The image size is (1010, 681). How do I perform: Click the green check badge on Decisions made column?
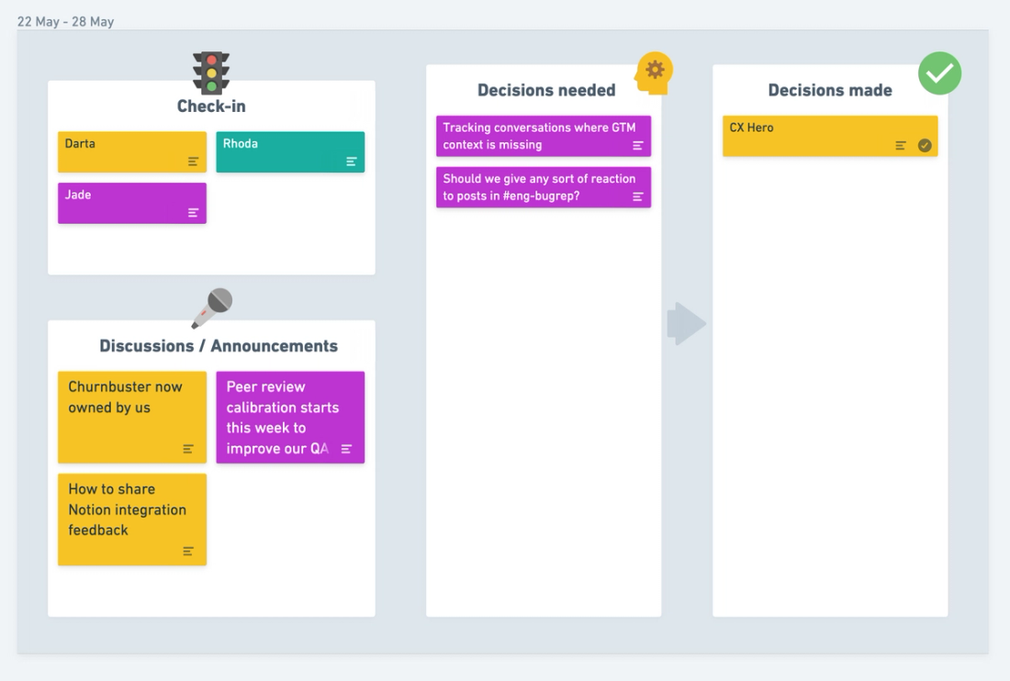click(x=939, y=73)
